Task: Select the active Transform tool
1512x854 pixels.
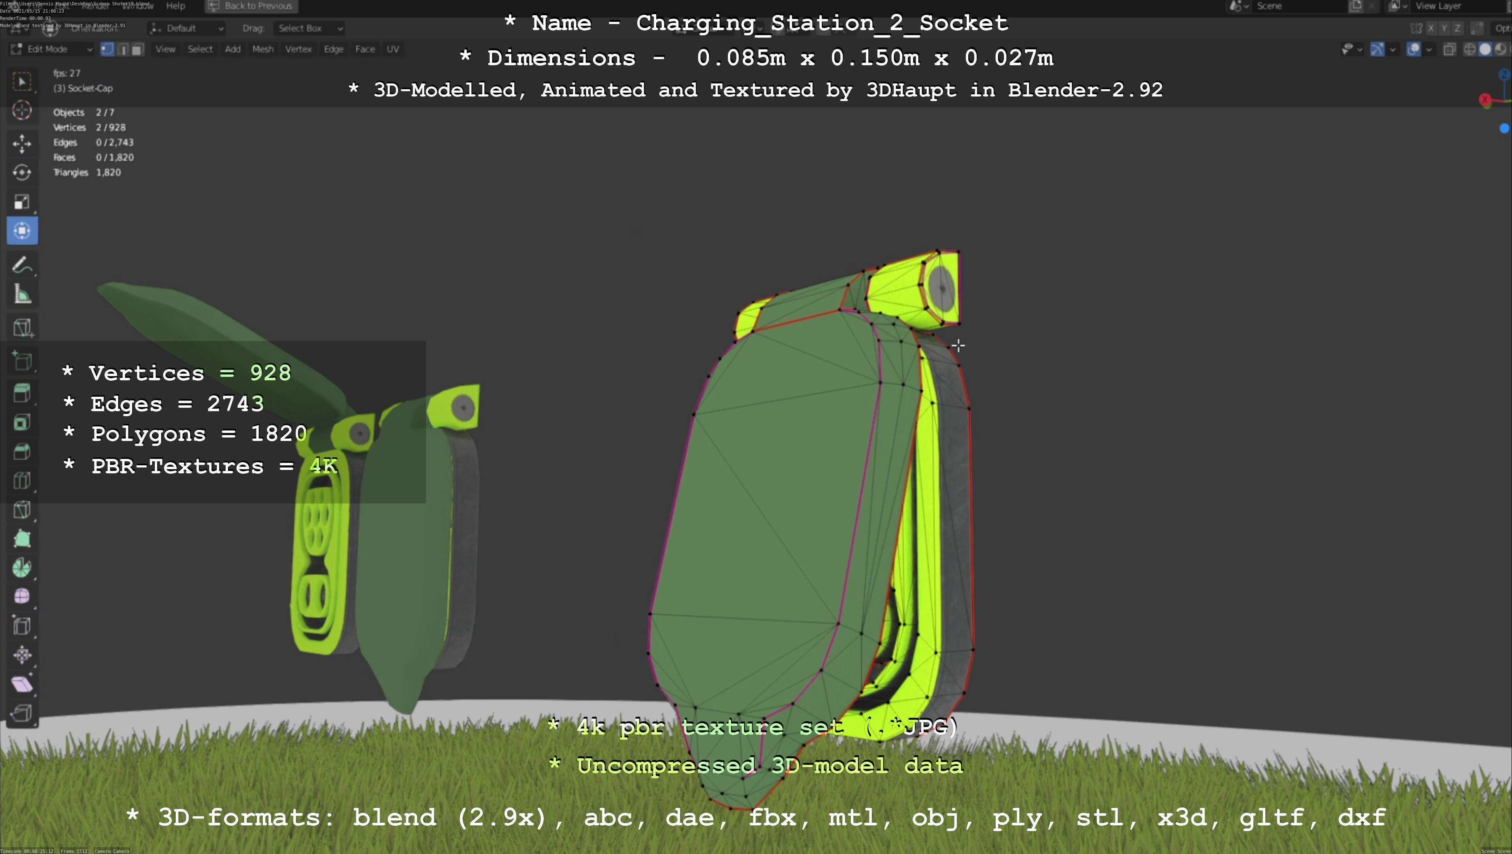Action: (22, 231)
